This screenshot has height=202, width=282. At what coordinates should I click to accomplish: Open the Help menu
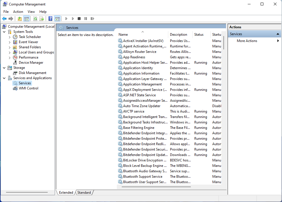(43, 12)
